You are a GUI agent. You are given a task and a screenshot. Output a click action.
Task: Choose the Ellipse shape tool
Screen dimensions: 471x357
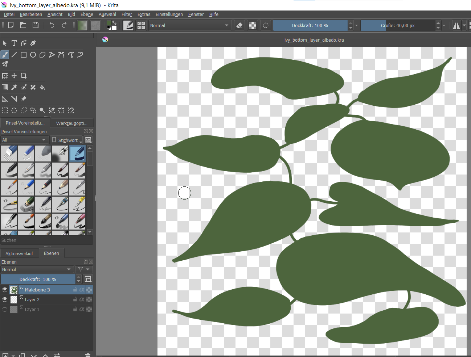click(x=33, y=55)
